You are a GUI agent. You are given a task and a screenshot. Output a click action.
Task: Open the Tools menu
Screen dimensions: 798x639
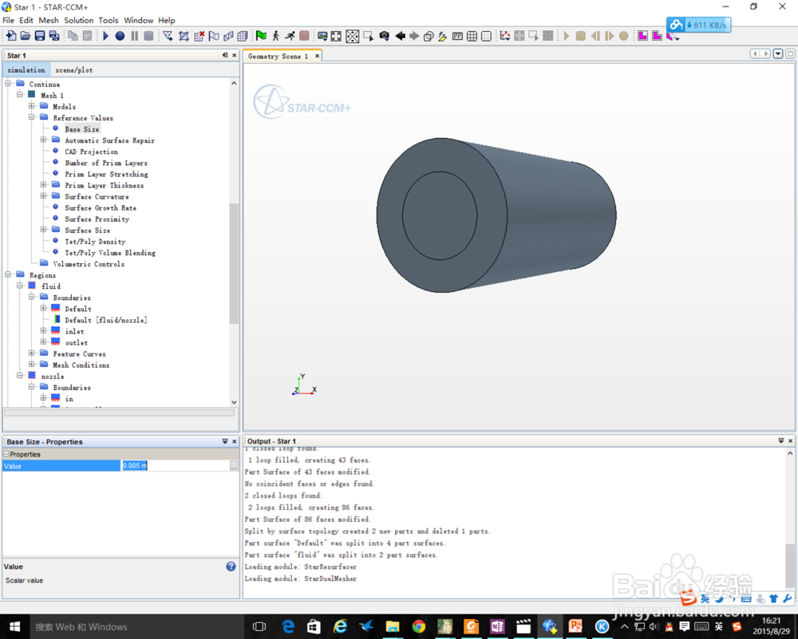109,21
